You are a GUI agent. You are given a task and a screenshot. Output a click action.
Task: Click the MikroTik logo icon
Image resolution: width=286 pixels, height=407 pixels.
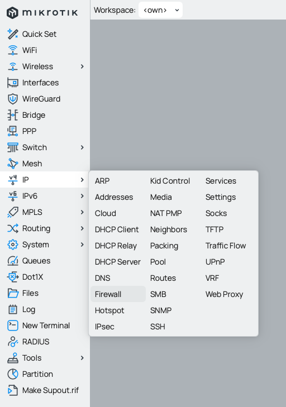12,13
